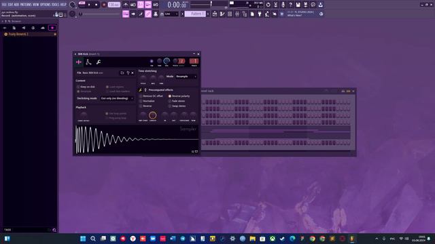The height and width of the screenshot is (244, 435).
Task: Click the chat bubble feedback icon
Action: click(x=313, y=5)
